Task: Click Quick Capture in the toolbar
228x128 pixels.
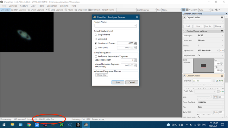Action: (x=36, y=10)
